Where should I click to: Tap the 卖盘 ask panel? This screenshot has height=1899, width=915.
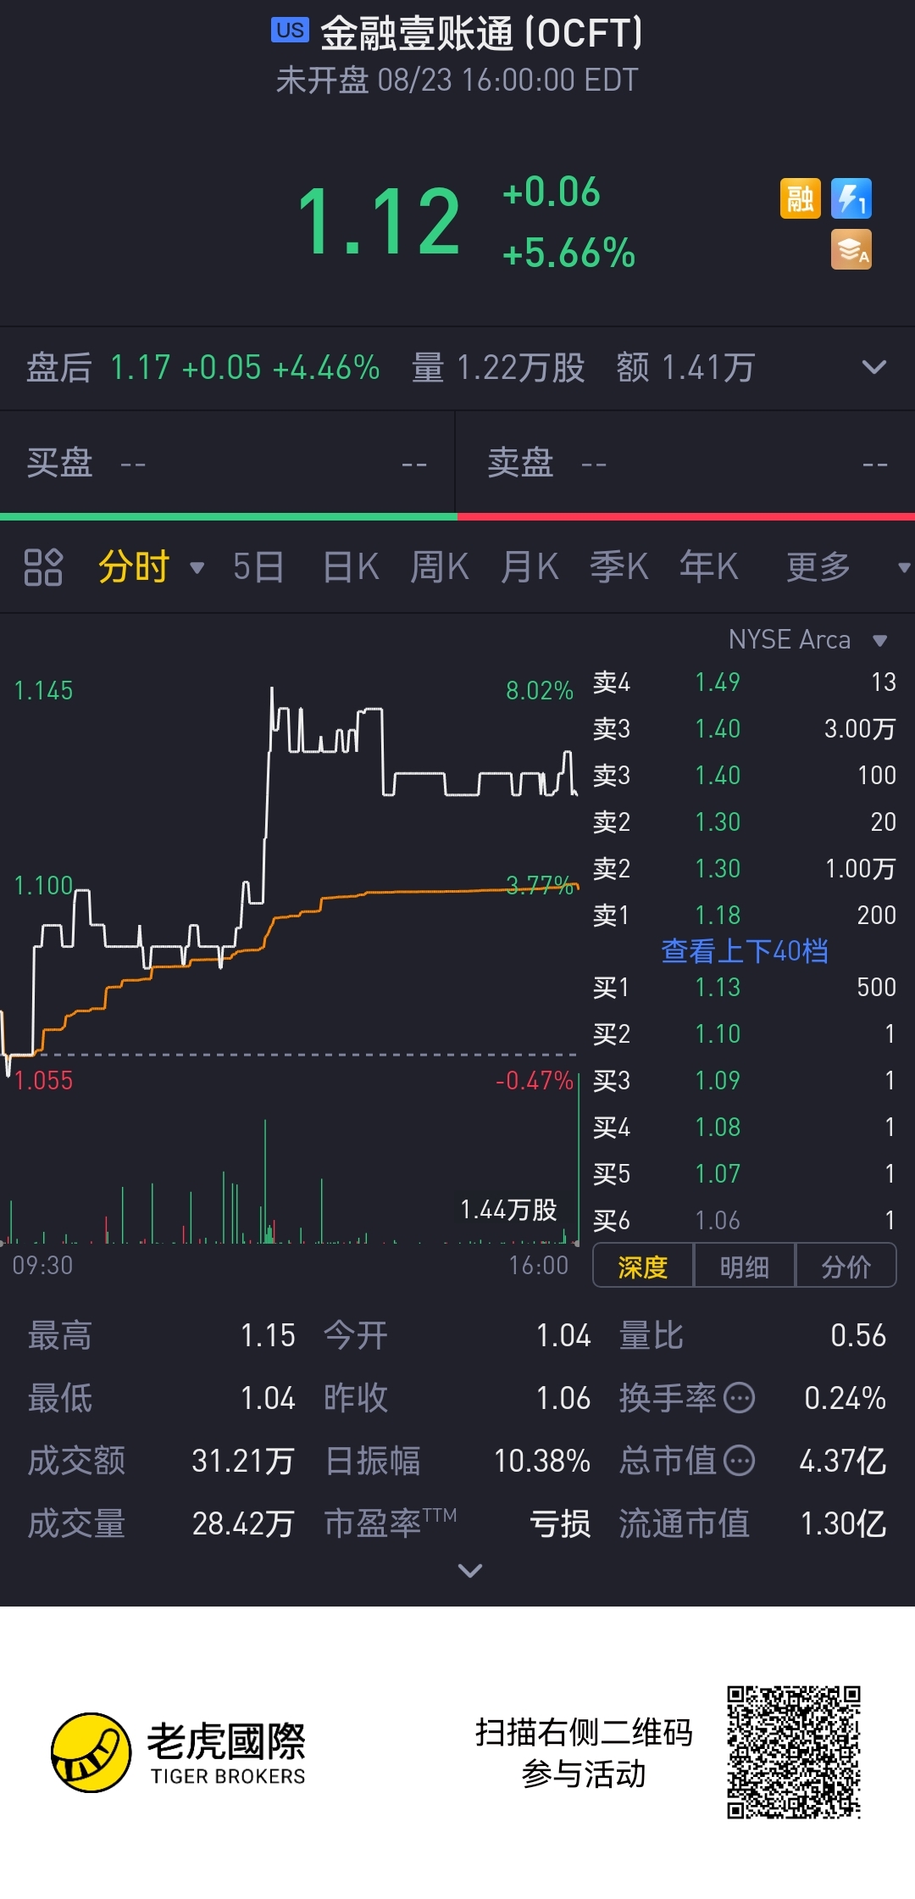pos(686,463)
